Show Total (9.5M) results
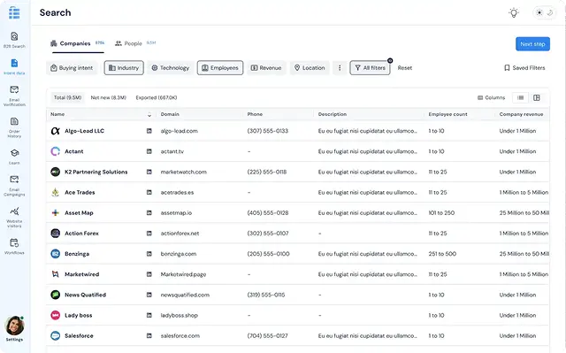The image size is (566, 353). pos(67,98)
